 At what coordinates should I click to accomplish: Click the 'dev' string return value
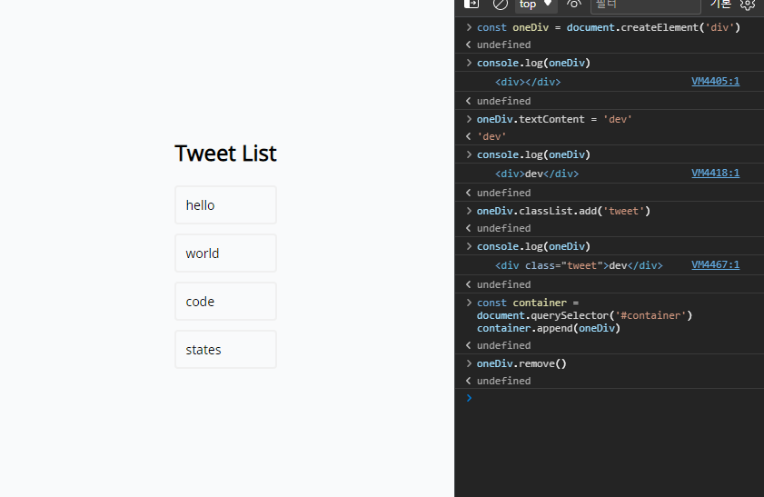click(x=491, y=137)
